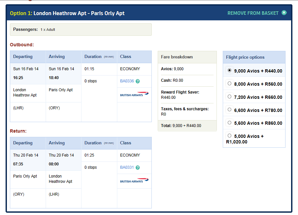This screenshot has height=215, width=298.
Task: Click 'Thu 20 Feb 14' in Return Departing column
Action: [26, 155]
